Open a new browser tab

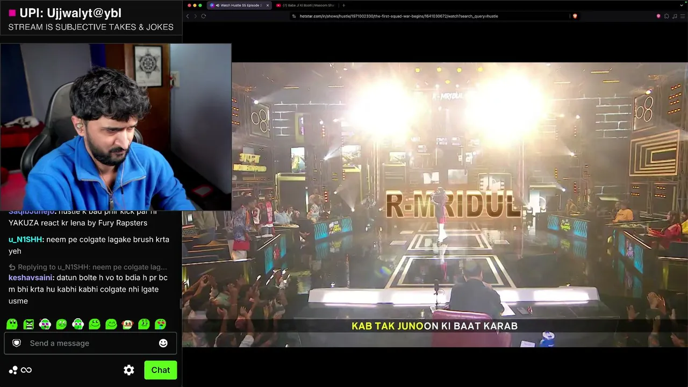tap(344, 5)
